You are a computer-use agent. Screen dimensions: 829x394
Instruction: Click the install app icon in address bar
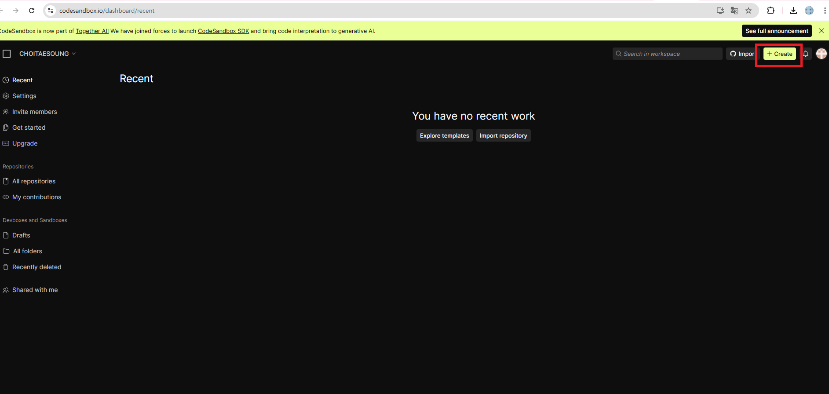[x=720, y=11]
